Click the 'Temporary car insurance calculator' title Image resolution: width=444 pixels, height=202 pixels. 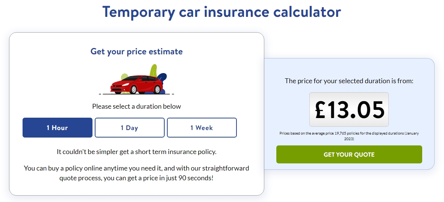[222, 12]
